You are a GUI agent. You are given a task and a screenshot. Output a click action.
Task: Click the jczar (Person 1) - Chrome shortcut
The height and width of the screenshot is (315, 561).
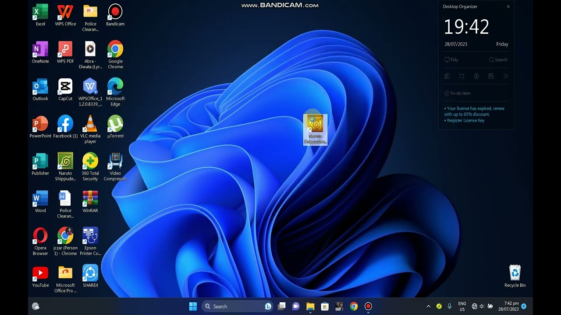point(65,241)
